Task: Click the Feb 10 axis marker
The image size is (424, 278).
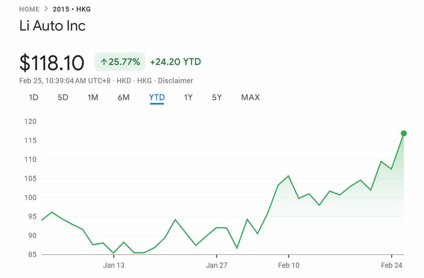Action: pyautogui.click(x=289, y=265)
